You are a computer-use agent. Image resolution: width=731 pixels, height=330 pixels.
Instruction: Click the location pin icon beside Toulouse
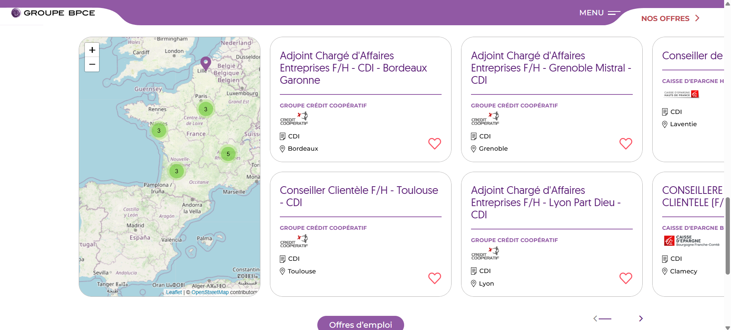tap(283, 271)
